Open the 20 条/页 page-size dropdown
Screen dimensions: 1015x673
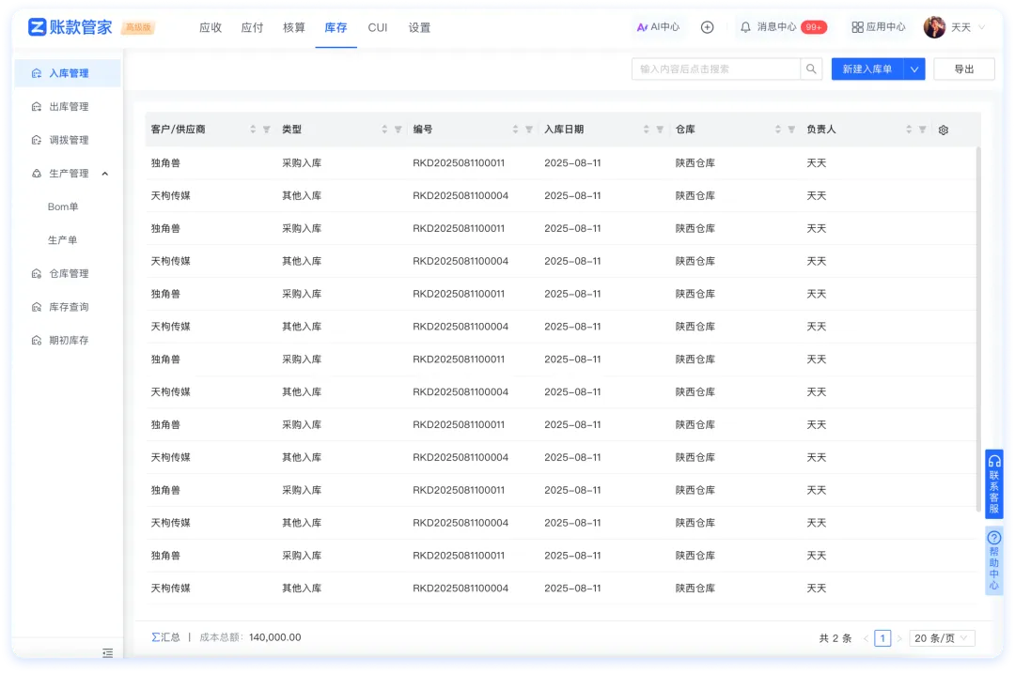point(941,637)
